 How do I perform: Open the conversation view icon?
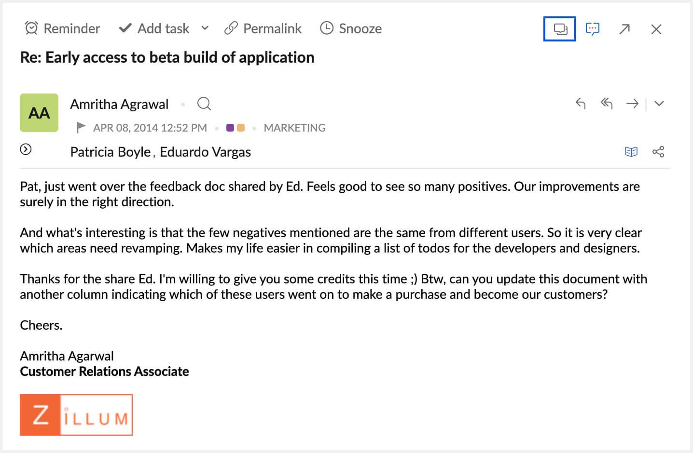click(x=560, y=29)
